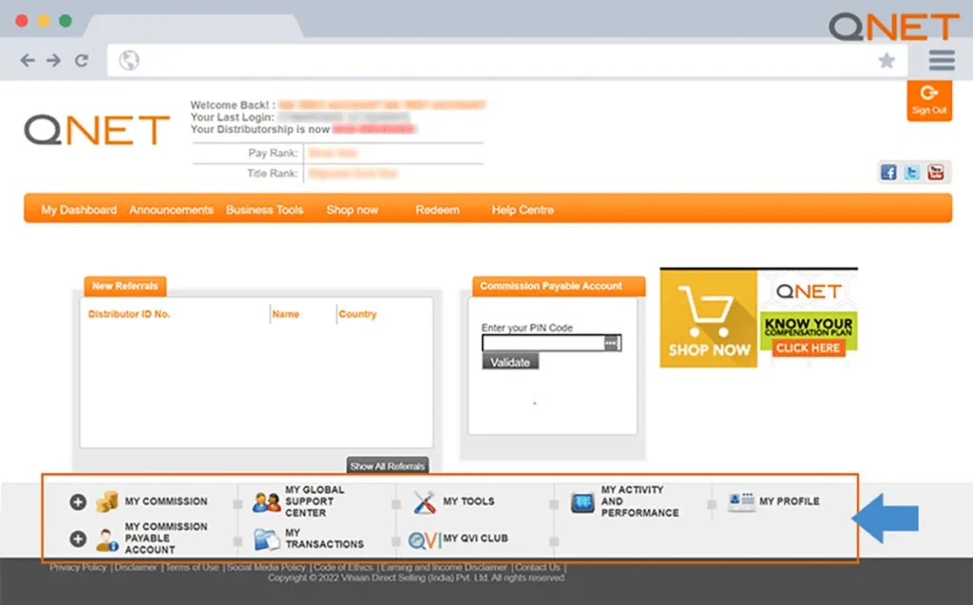The width and height of the screenshot is (973, 605).
Task: Open Code of Ethics footer link
Action: click(343, 567)
